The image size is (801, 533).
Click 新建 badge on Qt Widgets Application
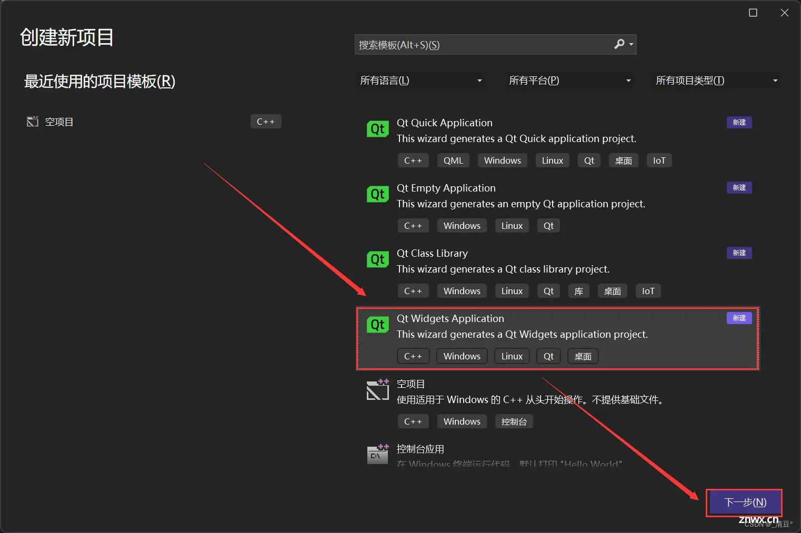point(739,318)
